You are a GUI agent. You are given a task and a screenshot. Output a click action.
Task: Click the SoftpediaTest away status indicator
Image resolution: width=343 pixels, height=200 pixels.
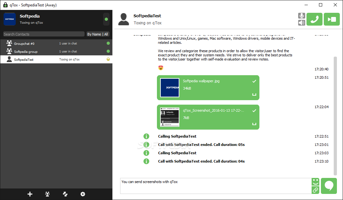[x=108, y=59]
